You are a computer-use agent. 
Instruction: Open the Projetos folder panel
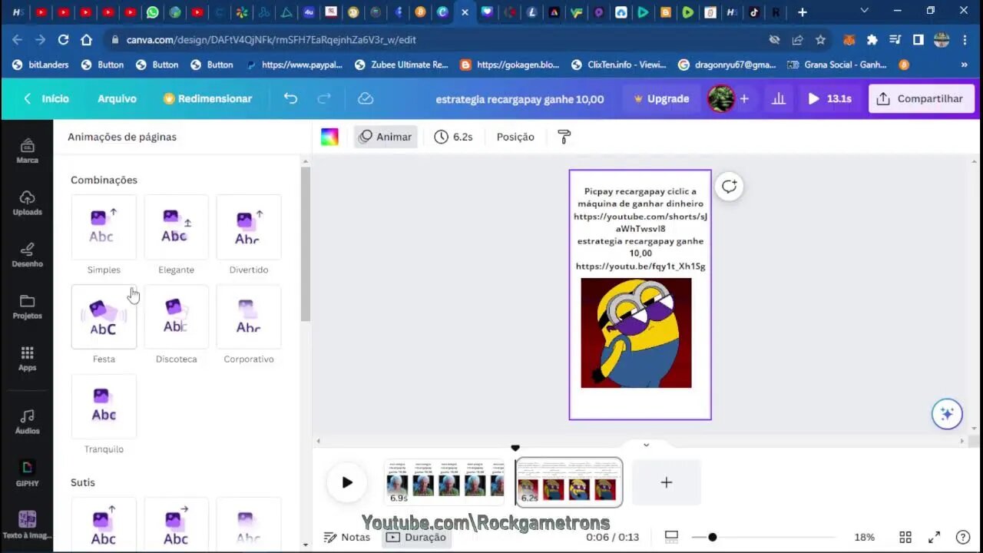(27, 306)
